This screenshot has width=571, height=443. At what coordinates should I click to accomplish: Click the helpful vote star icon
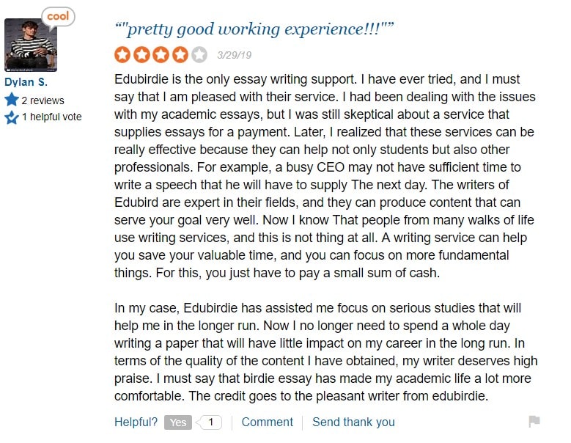11,117
